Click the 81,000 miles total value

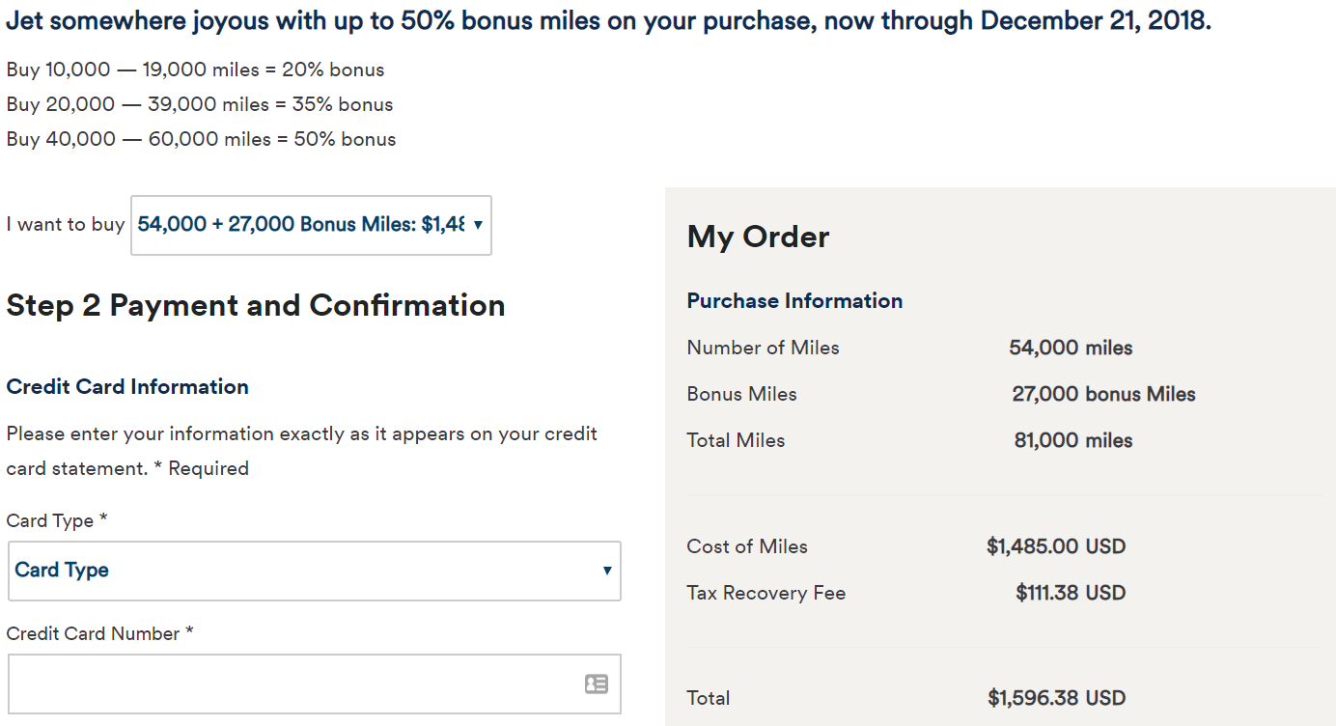pyautogui.click(x=1073, y=440)
